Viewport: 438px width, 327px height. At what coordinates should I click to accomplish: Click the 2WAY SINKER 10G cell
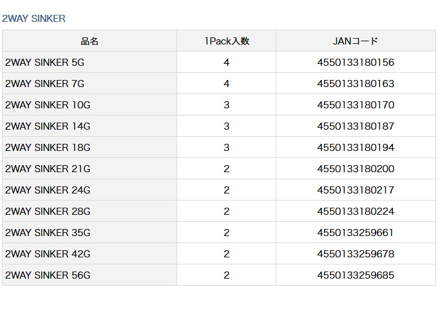tap(47, 105)
